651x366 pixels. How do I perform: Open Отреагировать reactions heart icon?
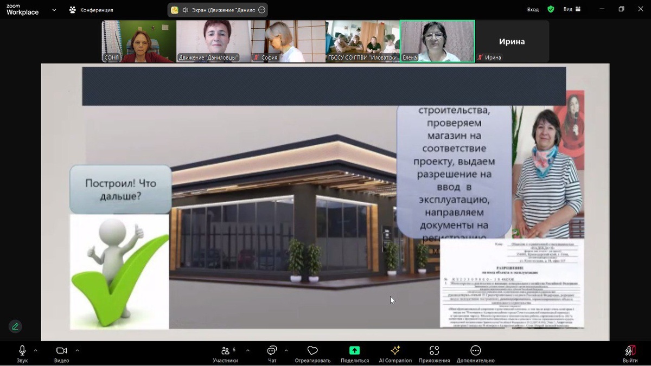[312, 350]
